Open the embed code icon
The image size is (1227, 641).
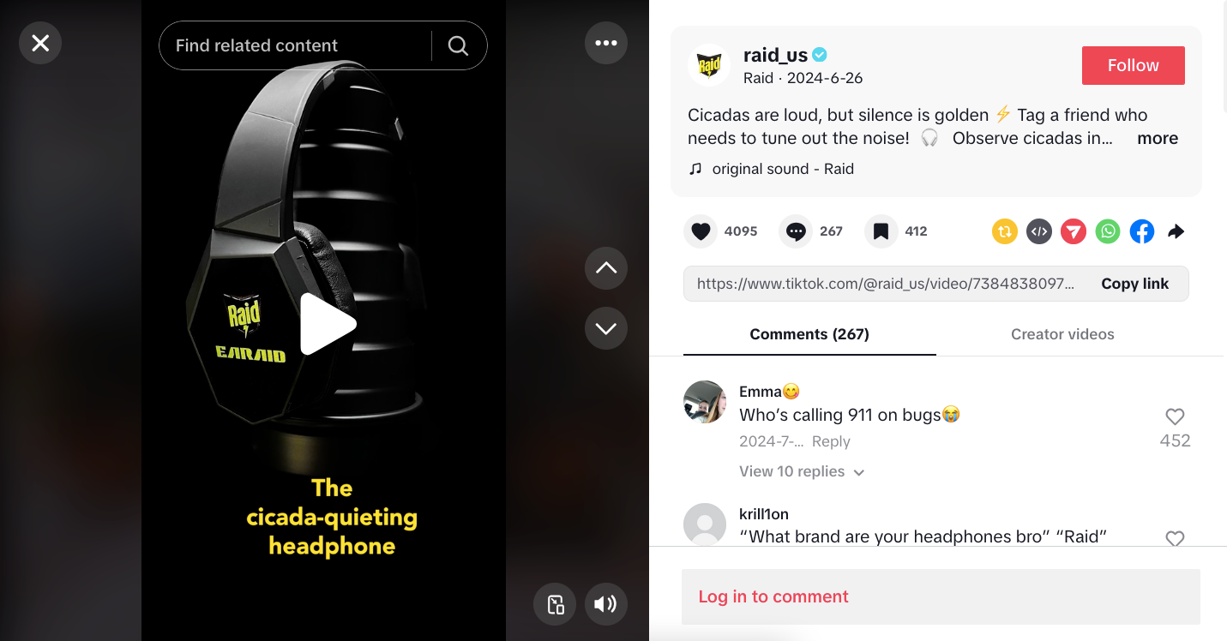[x=1039, y=231]
